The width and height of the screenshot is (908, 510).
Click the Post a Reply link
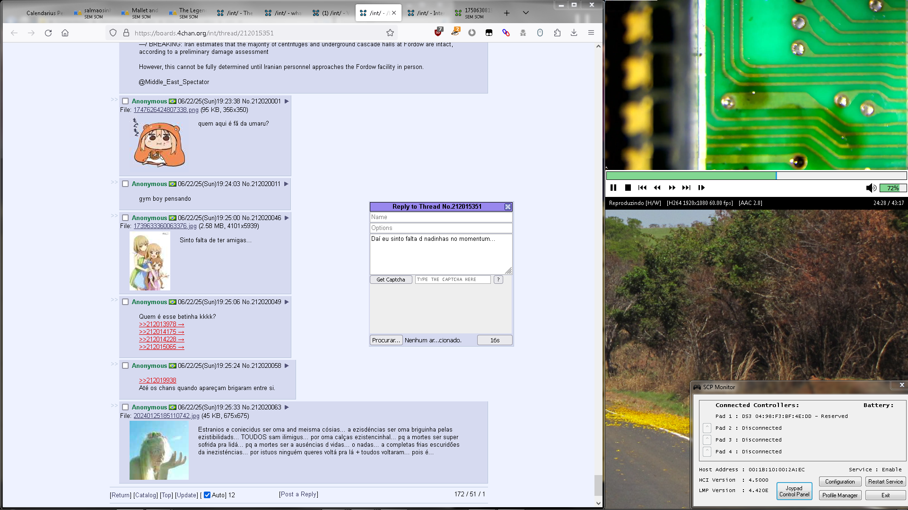pyautogui.click(x=298, y=494)
